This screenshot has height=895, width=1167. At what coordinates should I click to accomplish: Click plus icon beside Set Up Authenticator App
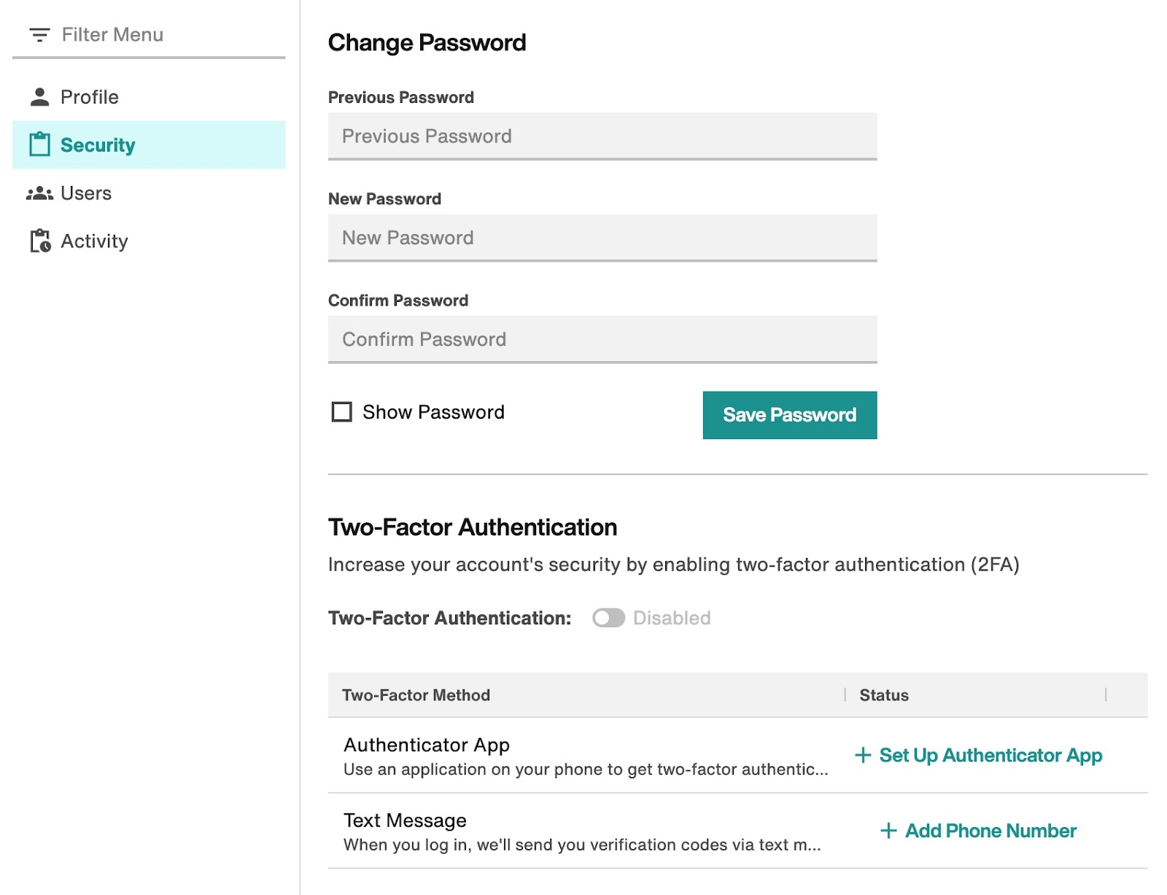863,755
